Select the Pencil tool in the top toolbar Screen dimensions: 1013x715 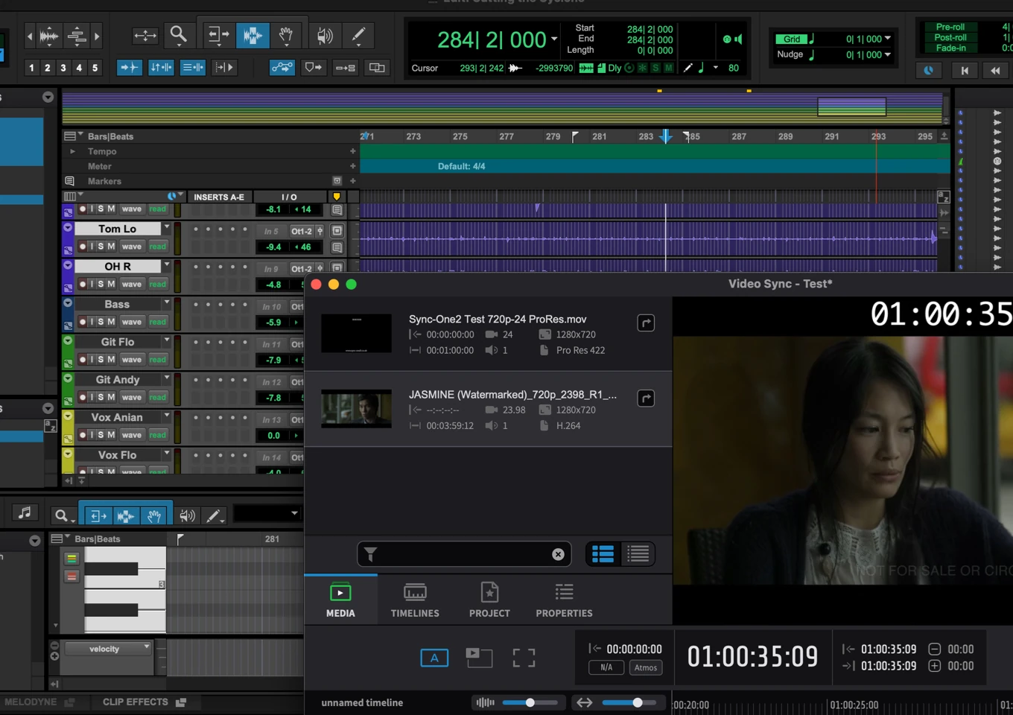click(358, 35)
